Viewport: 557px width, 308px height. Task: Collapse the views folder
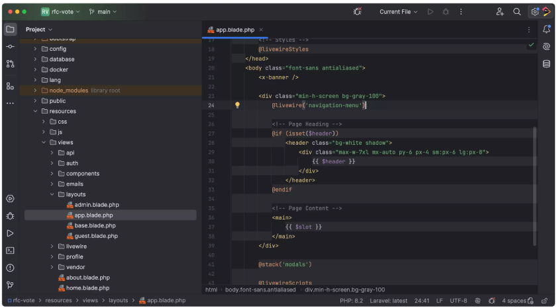coord(44,143)
